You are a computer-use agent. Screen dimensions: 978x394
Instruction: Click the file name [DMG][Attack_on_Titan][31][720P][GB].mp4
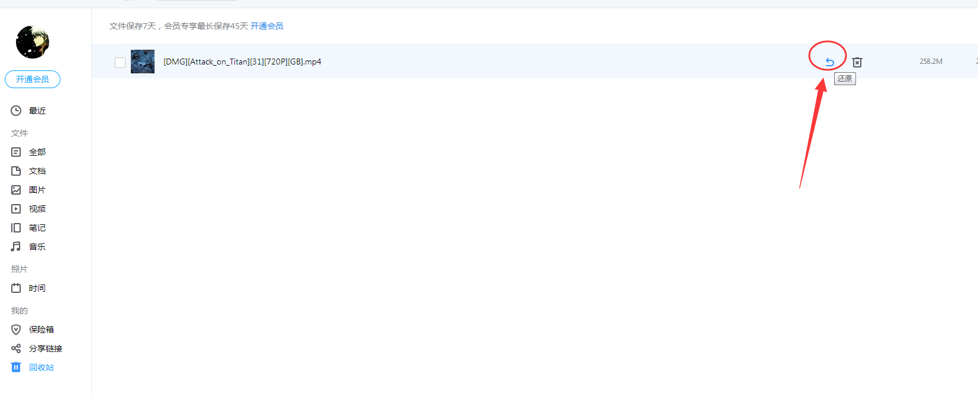click(x=242, y=62)
